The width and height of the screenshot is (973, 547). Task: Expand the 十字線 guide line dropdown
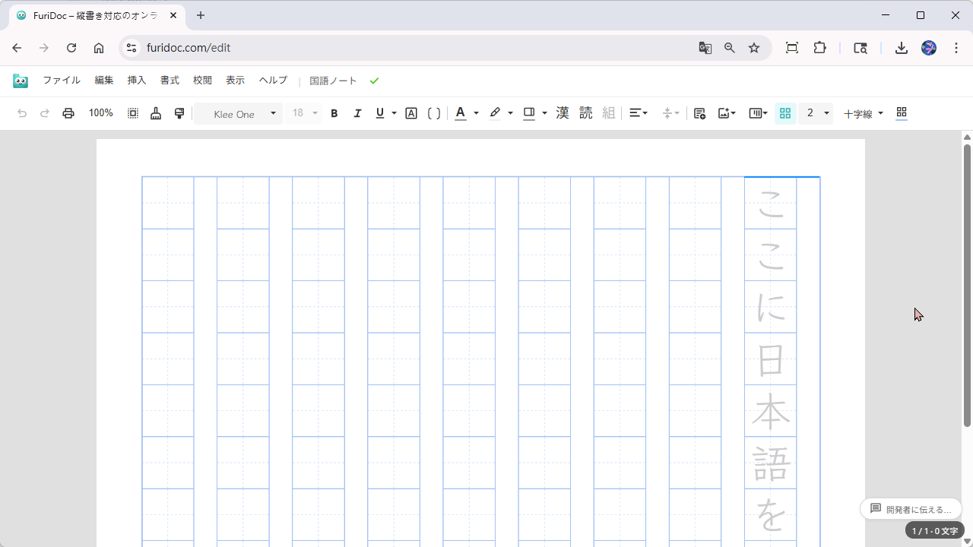pyautogui.click(x=864, y=114)
